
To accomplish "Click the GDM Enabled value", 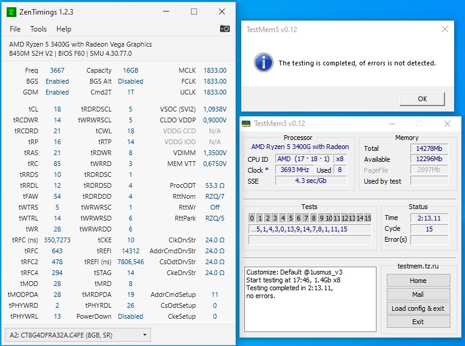I will (57, 92).
